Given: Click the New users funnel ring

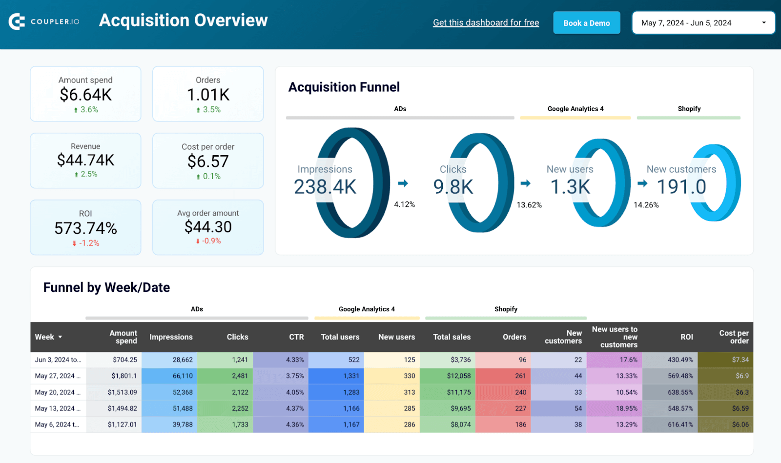Looking at the screenshot, I should [x=600, y=182].
